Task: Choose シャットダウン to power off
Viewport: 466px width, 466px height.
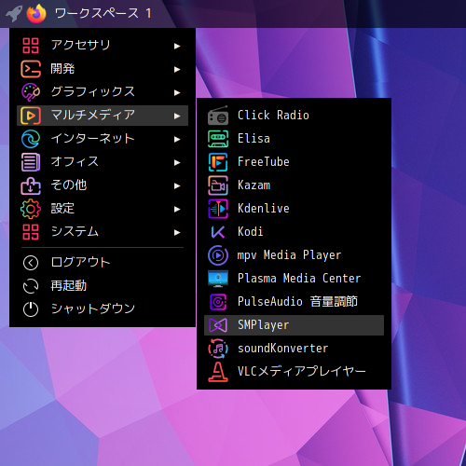Action: click(x=103, y=309)
